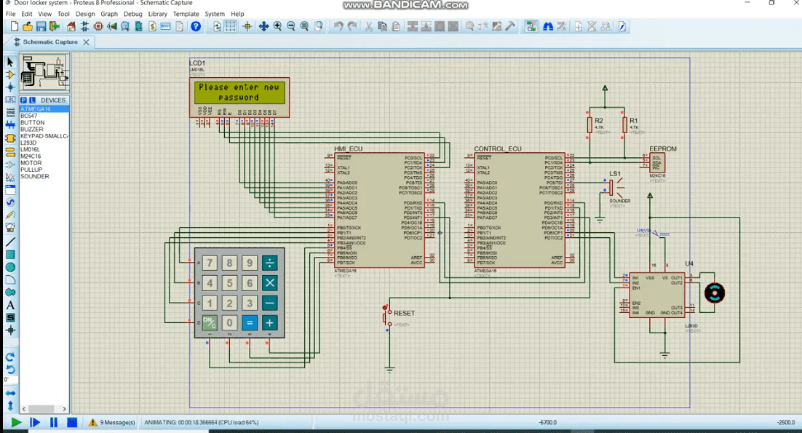Open the File menu

[x=10, y=14]
